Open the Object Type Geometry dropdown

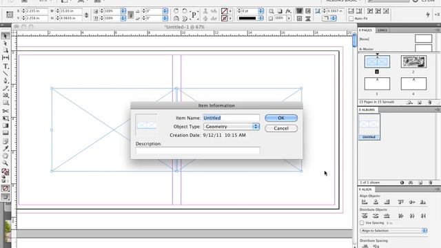pos(232,127)
